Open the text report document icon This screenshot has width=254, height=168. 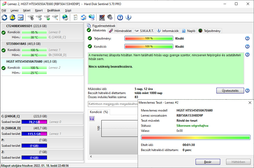[75, 17]
